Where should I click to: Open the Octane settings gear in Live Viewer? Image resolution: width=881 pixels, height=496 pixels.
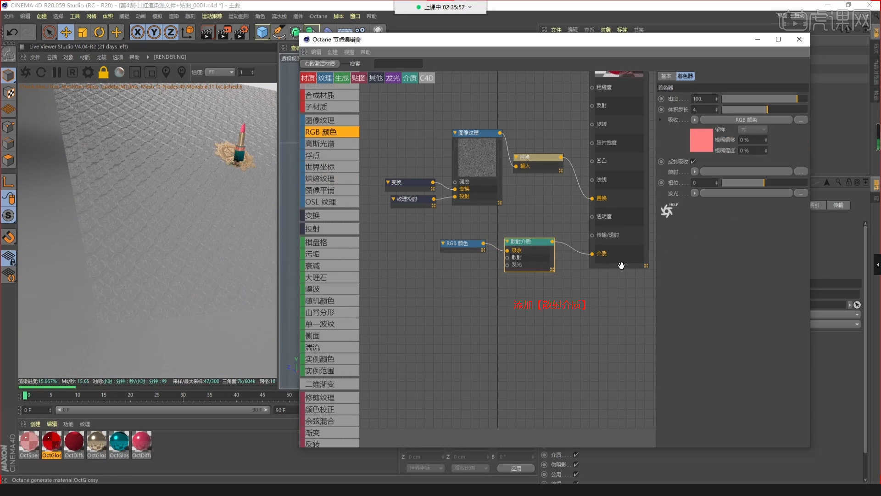click(88, 72)
